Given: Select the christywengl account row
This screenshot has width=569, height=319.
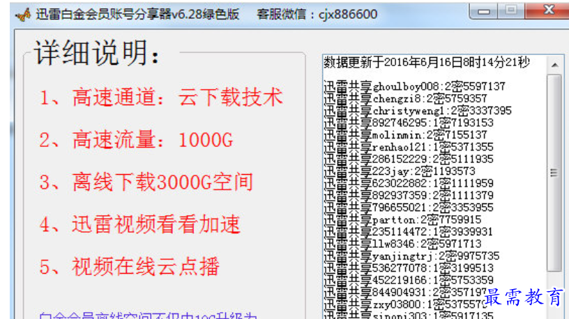Looking at the screenshot, I should pos(417,111).
